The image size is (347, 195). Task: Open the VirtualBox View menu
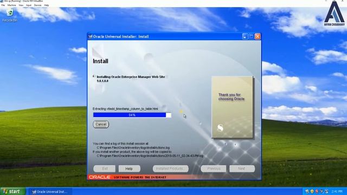coord(21,5)
